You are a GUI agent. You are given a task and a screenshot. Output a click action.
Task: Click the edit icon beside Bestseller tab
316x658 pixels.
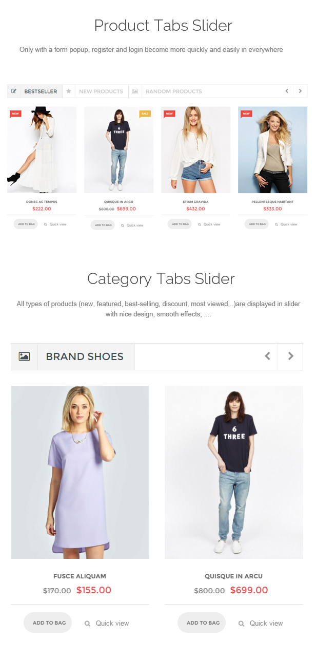click(x=14, y=91)
